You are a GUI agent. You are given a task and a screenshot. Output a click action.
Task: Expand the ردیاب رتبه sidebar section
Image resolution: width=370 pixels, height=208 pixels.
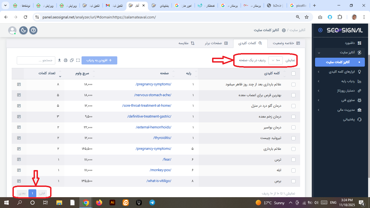tap(340, 81)
